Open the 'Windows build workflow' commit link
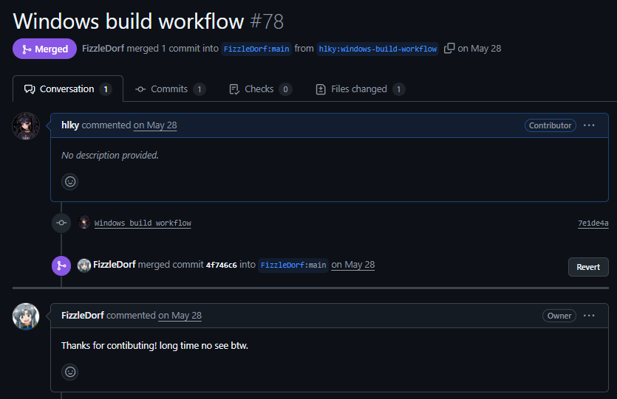The image size is (617, 399). click(143, 223)
